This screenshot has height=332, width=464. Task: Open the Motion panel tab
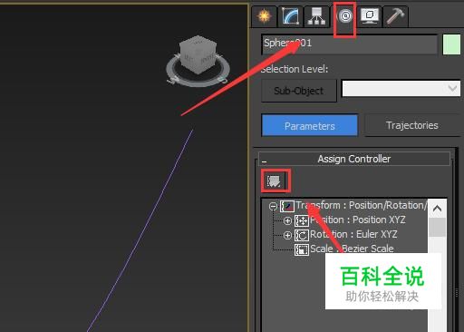click(345, 16)
